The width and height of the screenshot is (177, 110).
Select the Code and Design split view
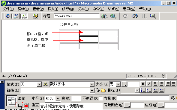pyautogui.click(x=16, y=16)
